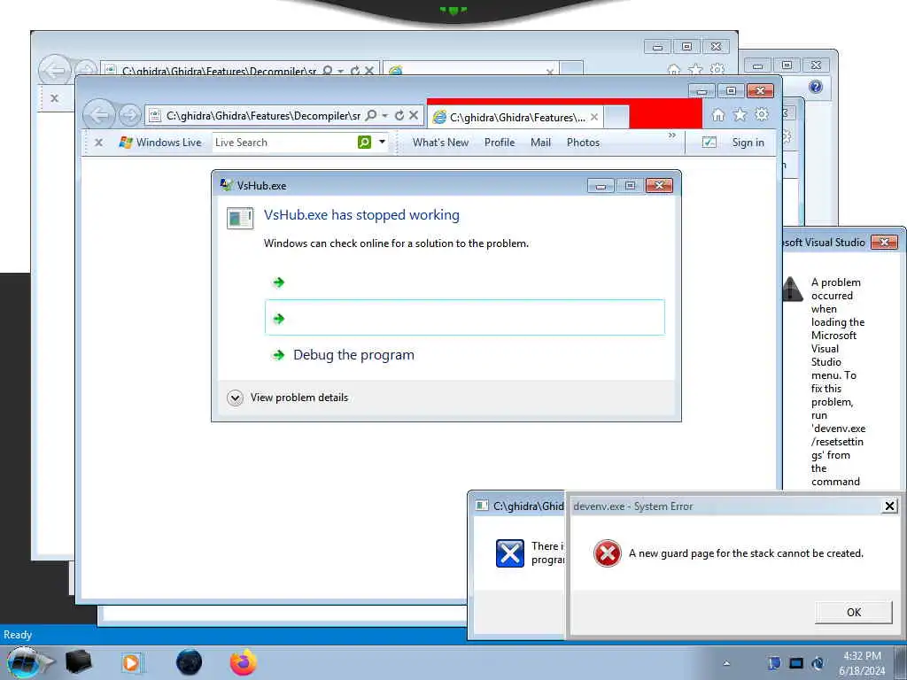Click the Forward arrow in front Internet Explorer window
907x680 pixels.
[129, 116]
